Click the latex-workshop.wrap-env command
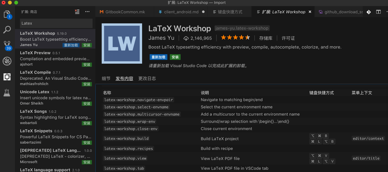388x172 pixels. tap(130, 121)
